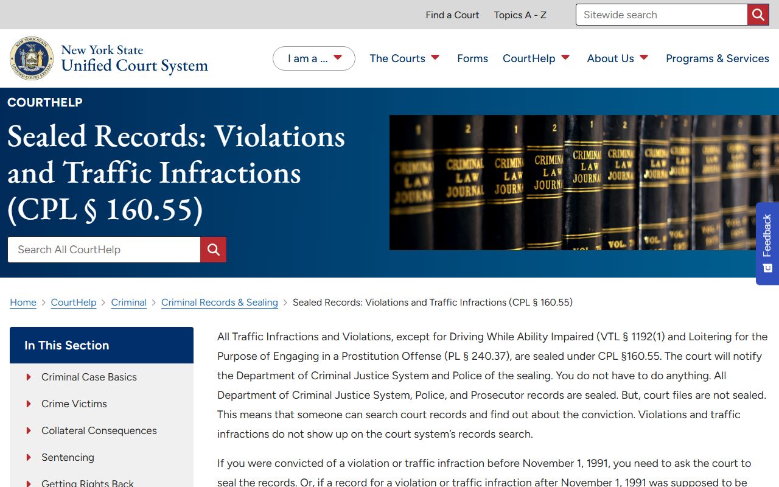This screenshot has width=779, height=487.
Task: Click the red arrow beside Collateral Consequences
Action: 29,431
